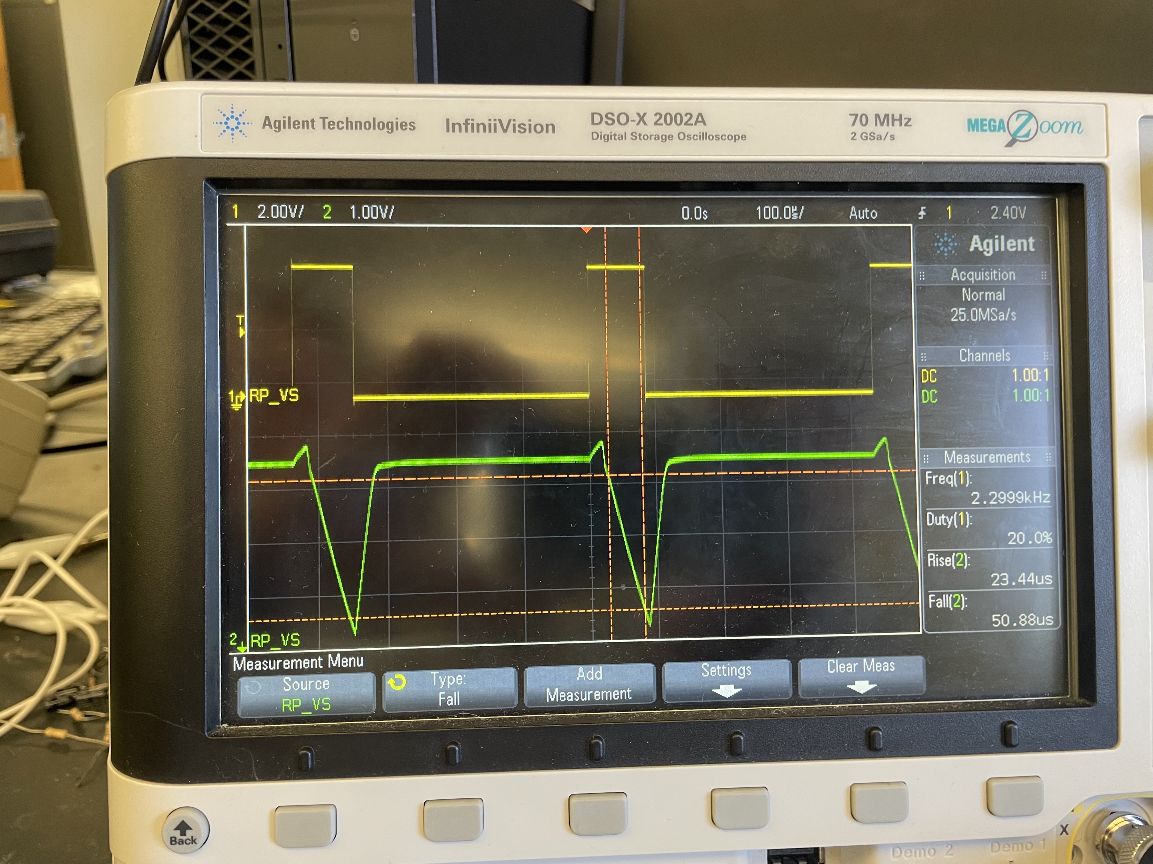Tap the yellow RP_VS channel 1 label
1153x864 pixels.
click(x=274, y=396)
